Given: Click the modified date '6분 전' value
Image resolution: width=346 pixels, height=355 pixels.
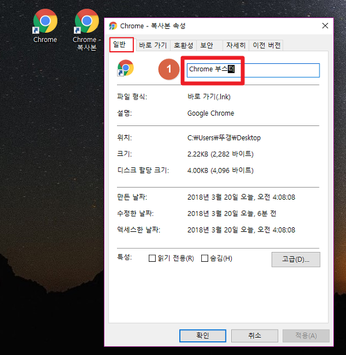Looking at the screenshot, I should 232,213.
